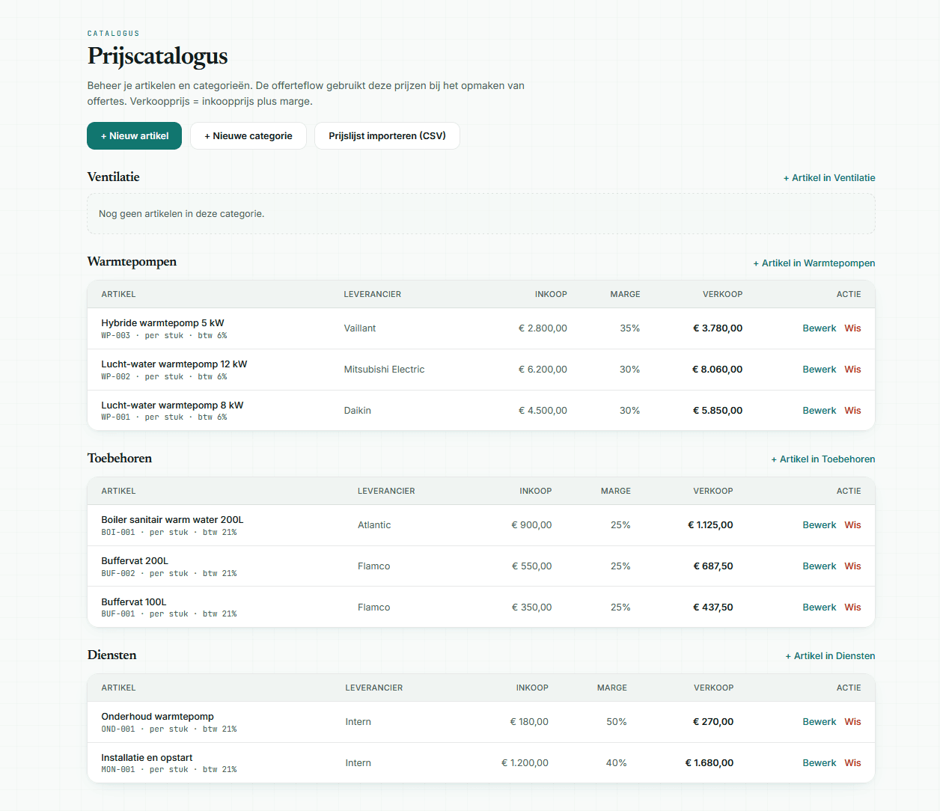Add Artikel in Toebehoren
The image size is (940, 811).
pos(823,459)
